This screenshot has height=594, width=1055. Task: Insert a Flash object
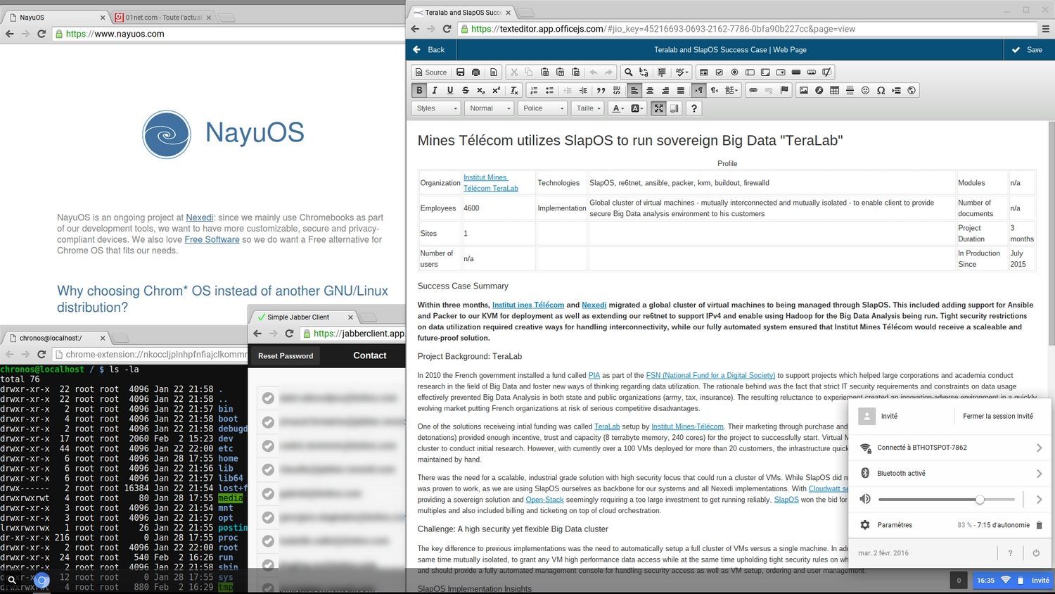[x=819, y=91]
